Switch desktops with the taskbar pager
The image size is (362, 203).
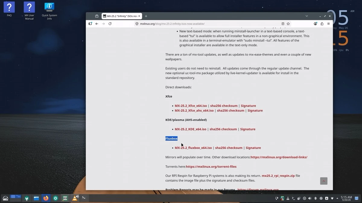coord(16,198)
